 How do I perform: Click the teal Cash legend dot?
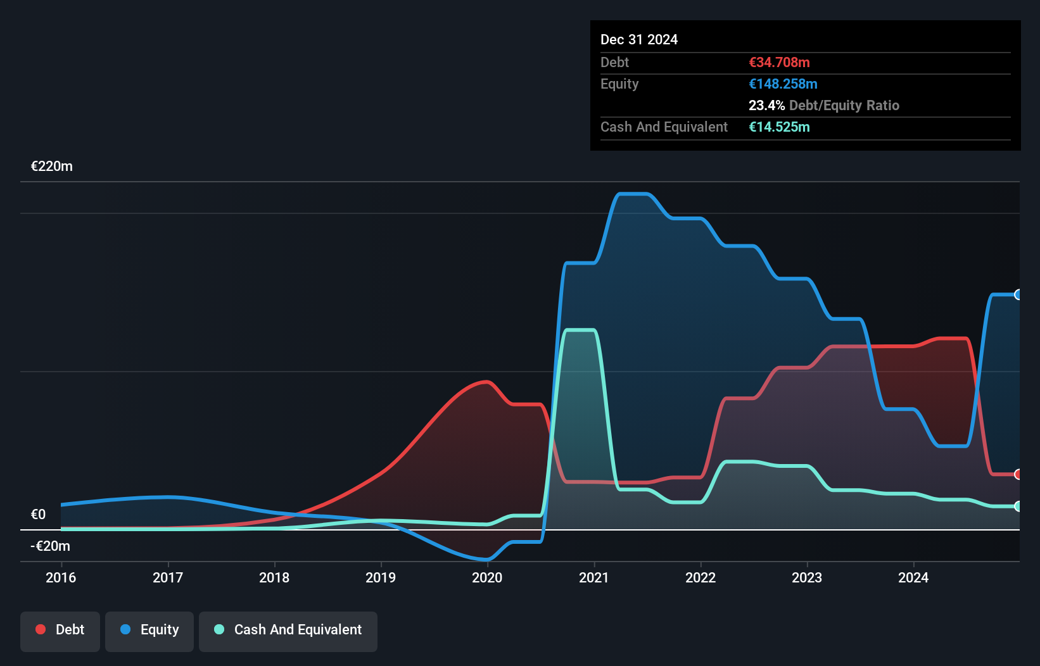tap(219, 629)
